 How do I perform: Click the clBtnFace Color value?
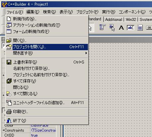pos(39,126)
